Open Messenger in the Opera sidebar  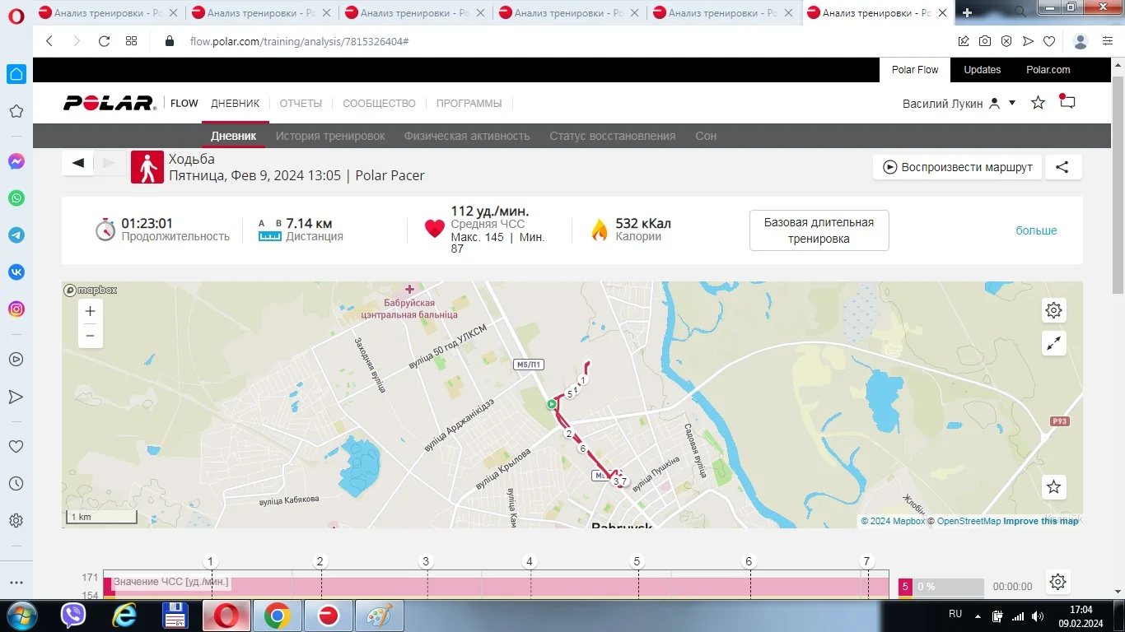pos(16,161)
